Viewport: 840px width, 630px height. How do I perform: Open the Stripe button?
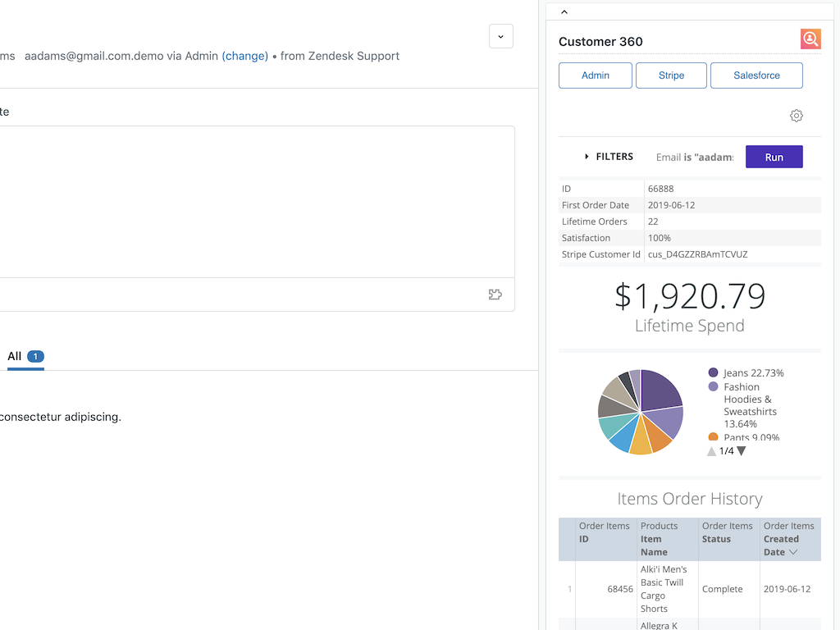(x=671, y=75)
